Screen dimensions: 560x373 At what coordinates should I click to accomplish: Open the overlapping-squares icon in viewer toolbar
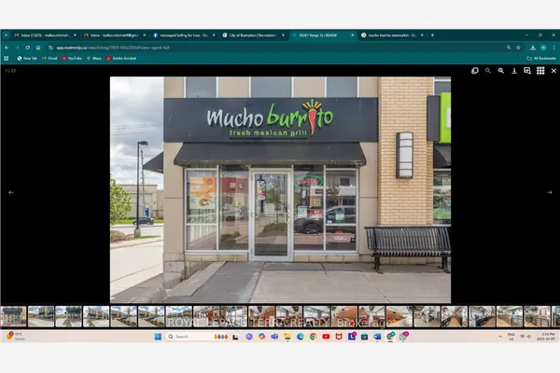(x=475, y=71)
